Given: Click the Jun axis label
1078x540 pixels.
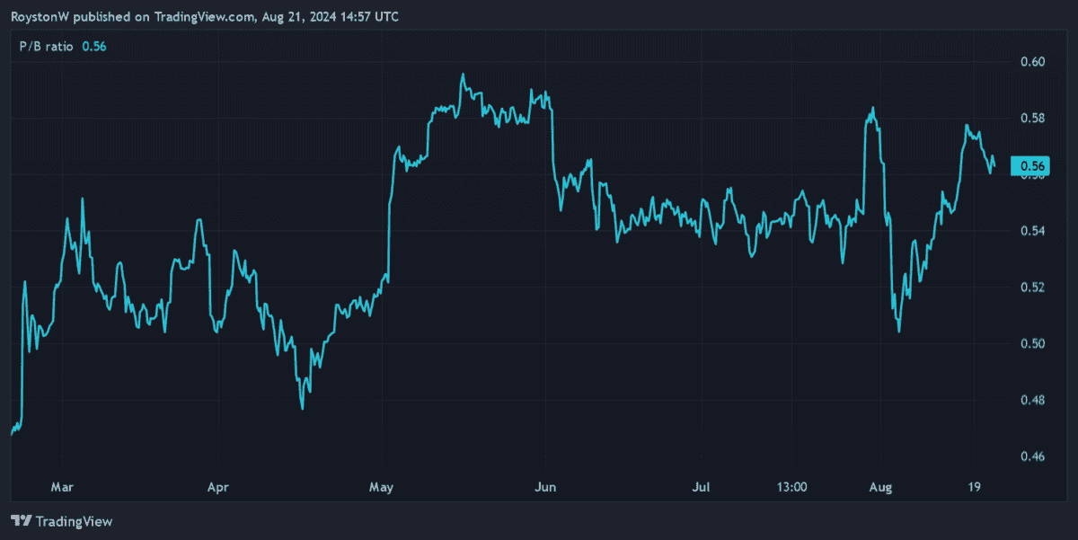Looking at the screenshot, I should coord(545,487).
